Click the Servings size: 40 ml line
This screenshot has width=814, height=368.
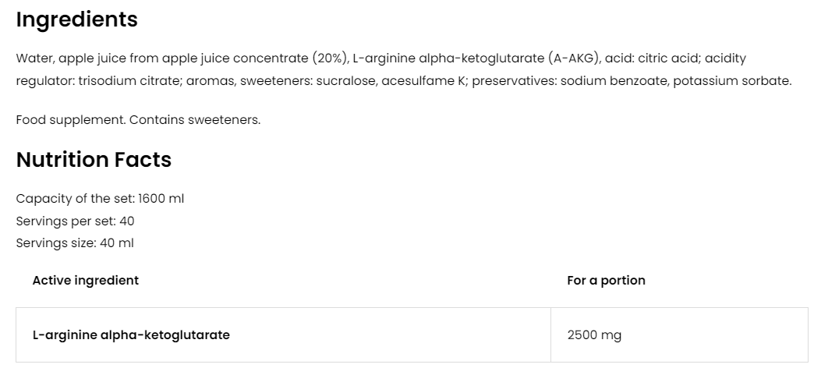[75, 242]
